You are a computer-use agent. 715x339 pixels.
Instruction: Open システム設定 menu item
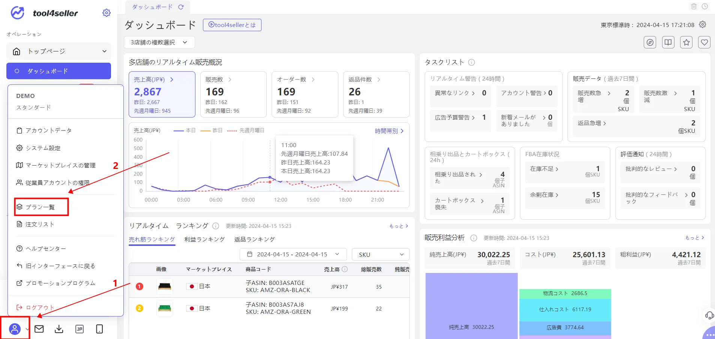[x=38, y=148]
